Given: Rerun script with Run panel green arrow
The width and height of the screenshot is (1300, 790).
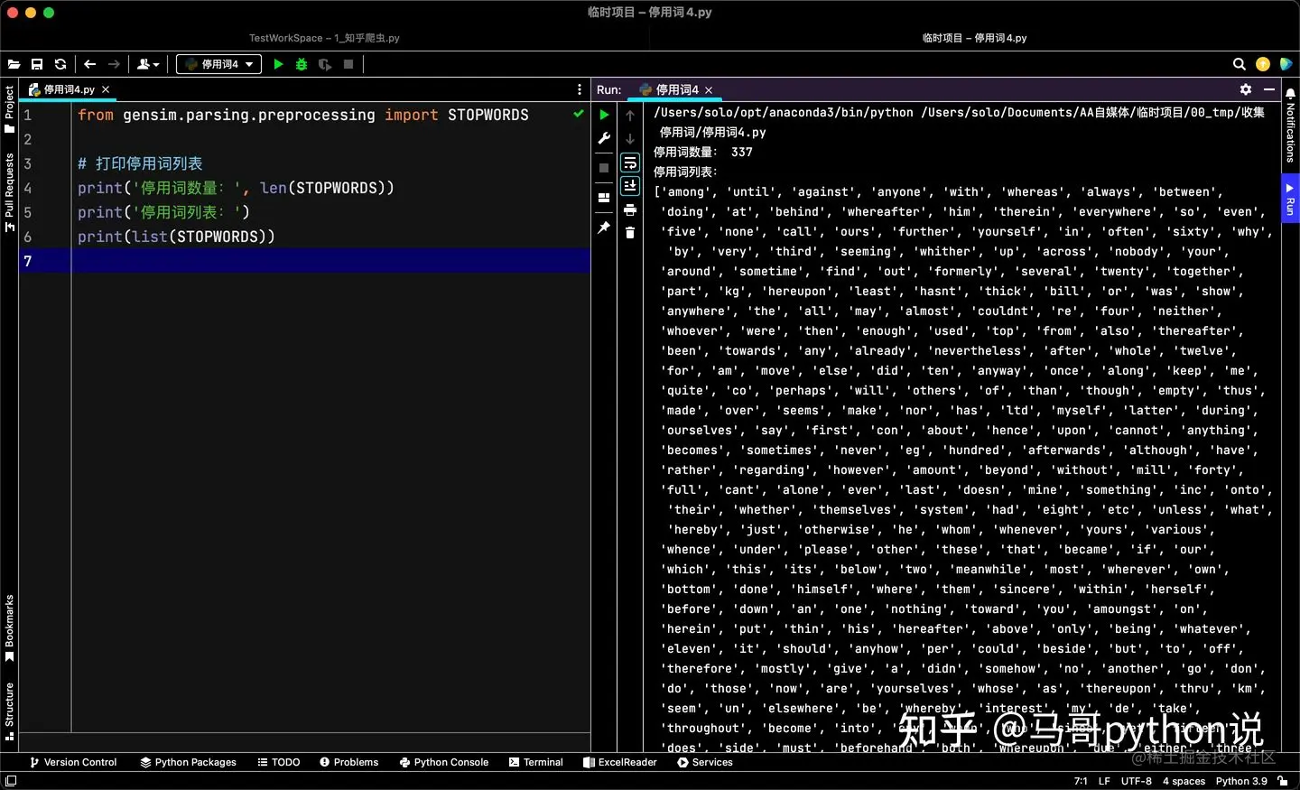Looking at the screenshot, I should [x=604, y=115].
